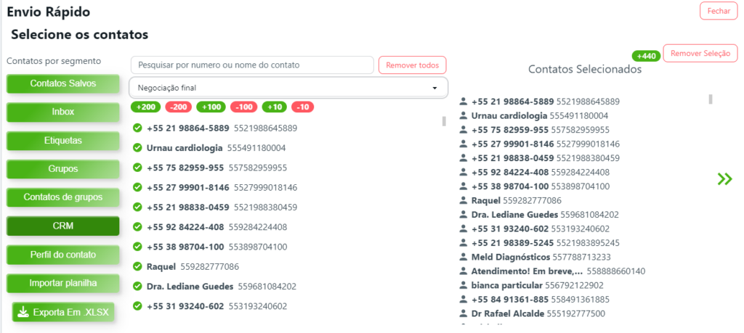Focus the contact search input field
The height and width of the screenshot is (333, 744).
252,65
